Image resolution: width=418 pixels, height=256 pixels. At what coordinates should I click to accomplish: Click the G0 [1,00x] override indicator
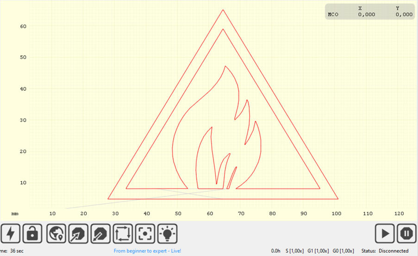click(343, 251)
